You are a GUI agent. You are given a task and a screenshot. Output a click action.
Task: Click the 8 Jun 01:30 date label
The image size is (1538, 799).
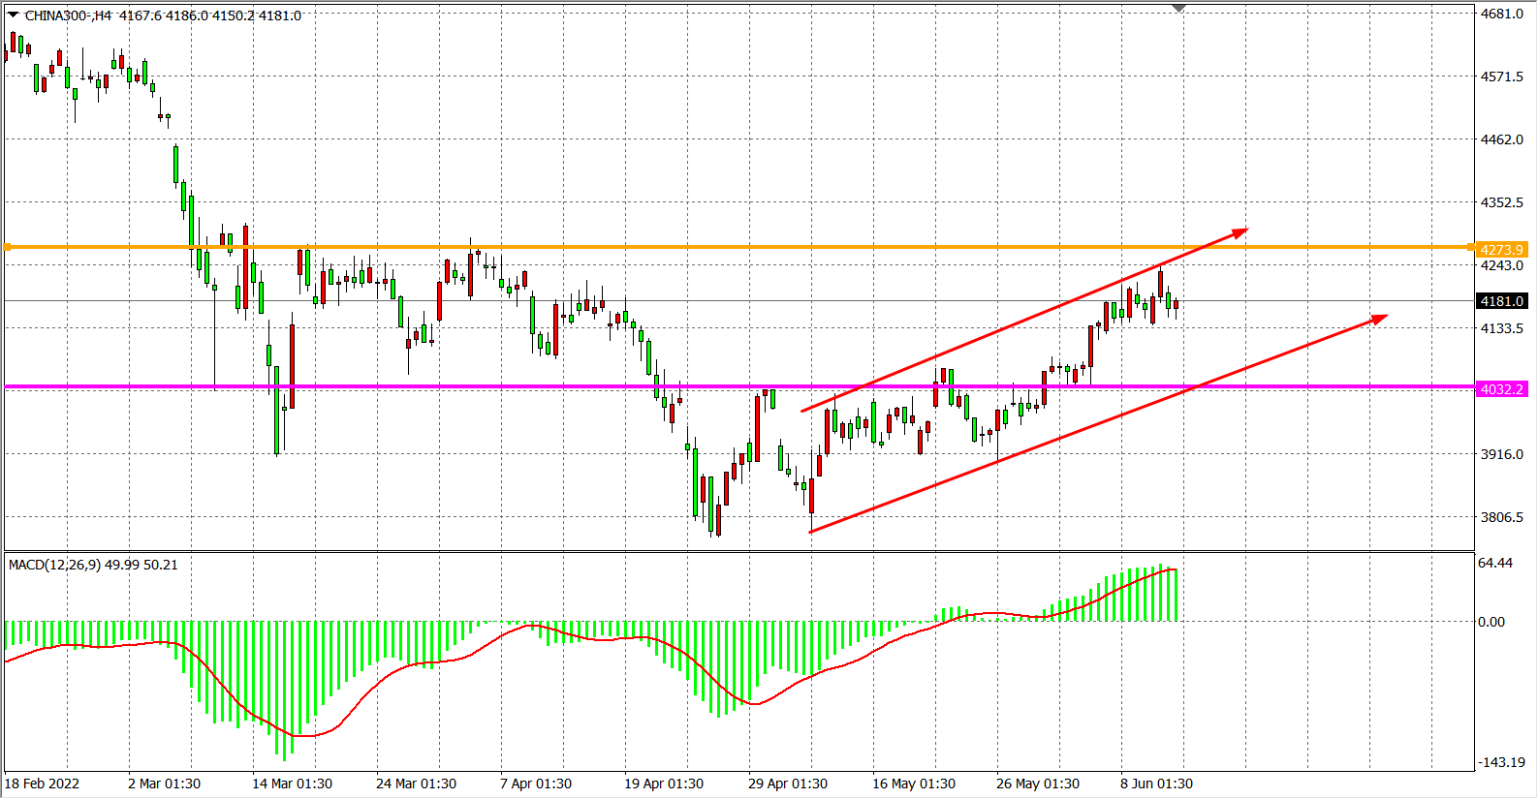[1156, 784]
